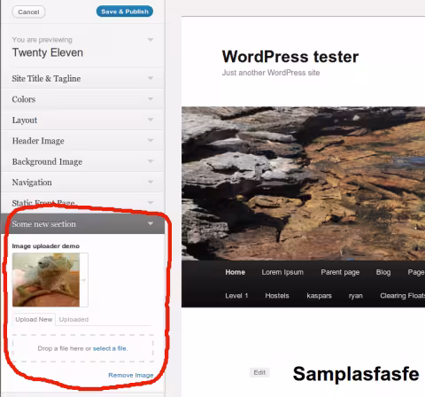Image resolution: width=425 pixels, height=397 pixels.
Task: Click the Colors section arrow icon
Action: coord(151,99)
